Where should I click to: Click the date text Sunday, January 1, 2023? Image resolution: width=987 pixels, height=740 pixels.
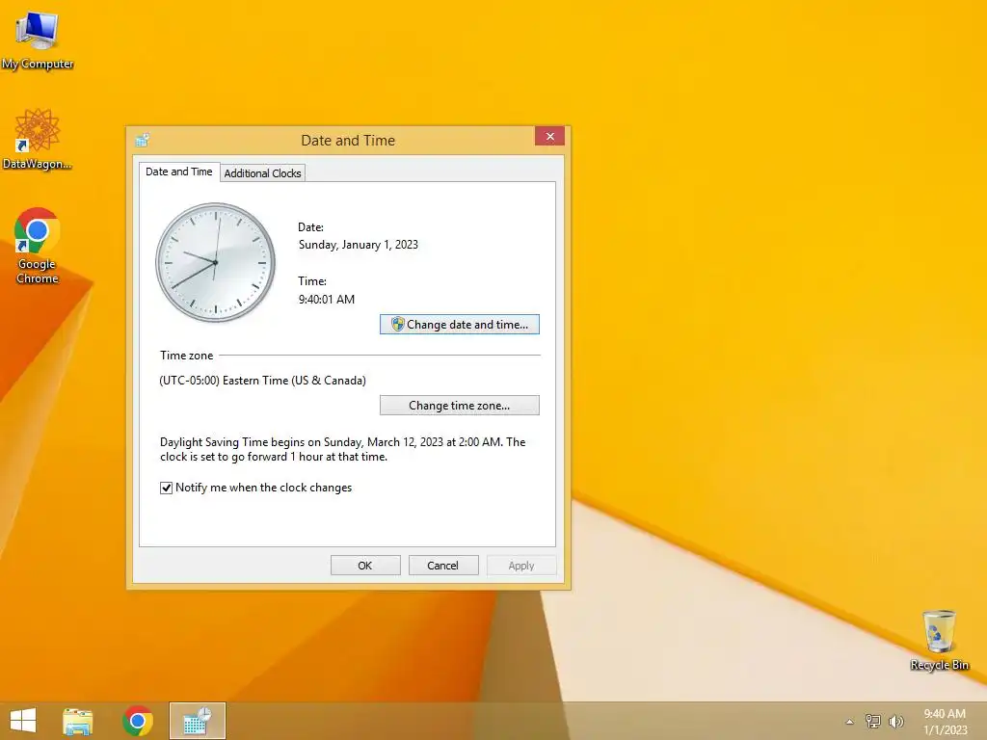point(359,245)
